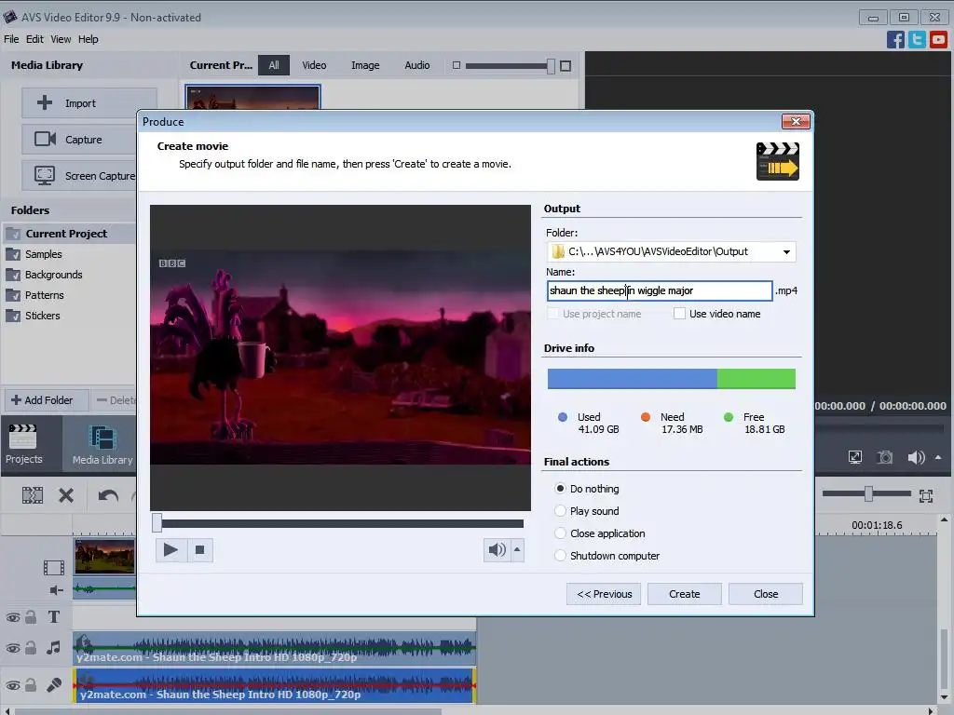Open Facebook icon in top right corner
This screenshot has height=715, width=954.
[895, 39]
